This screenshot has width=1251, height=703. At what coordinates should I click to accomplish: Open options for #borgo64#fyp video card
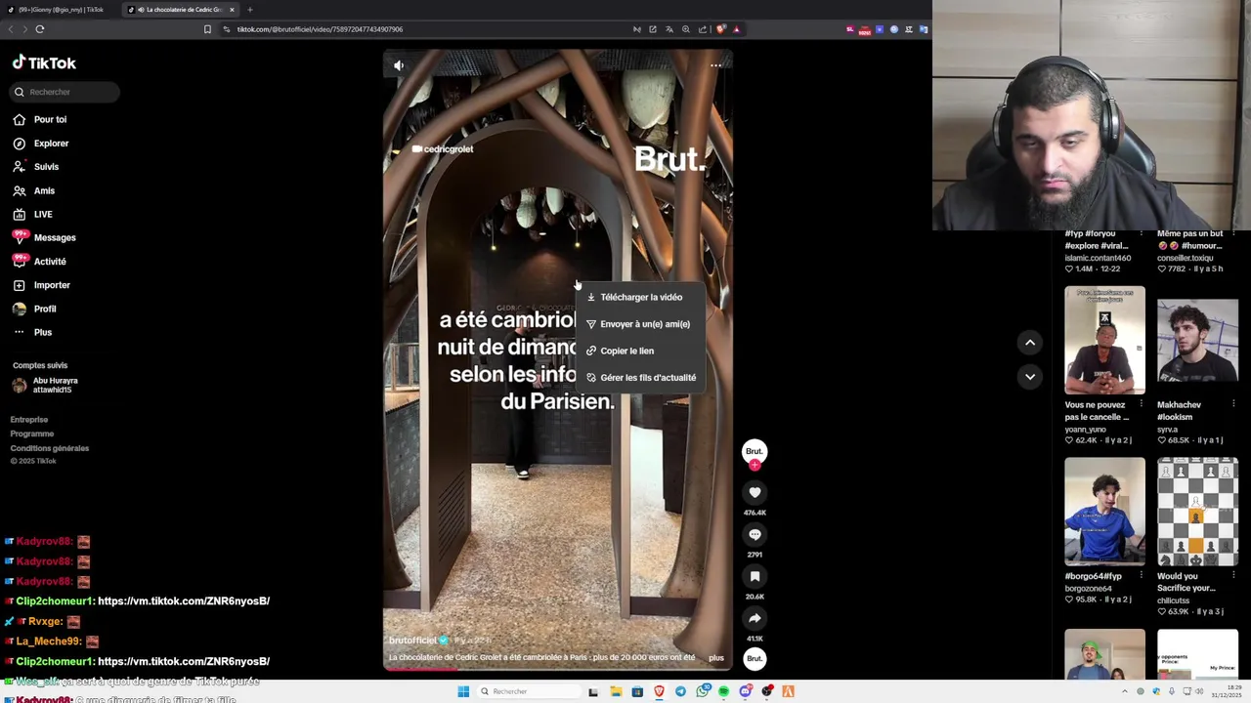coord(1141,576)
